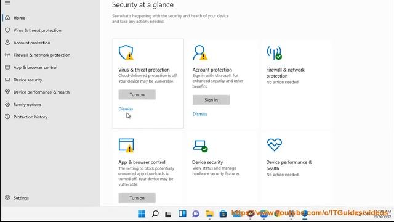Click the App & browser control tile icon
The image size is (394, 222).
point(126,146)
